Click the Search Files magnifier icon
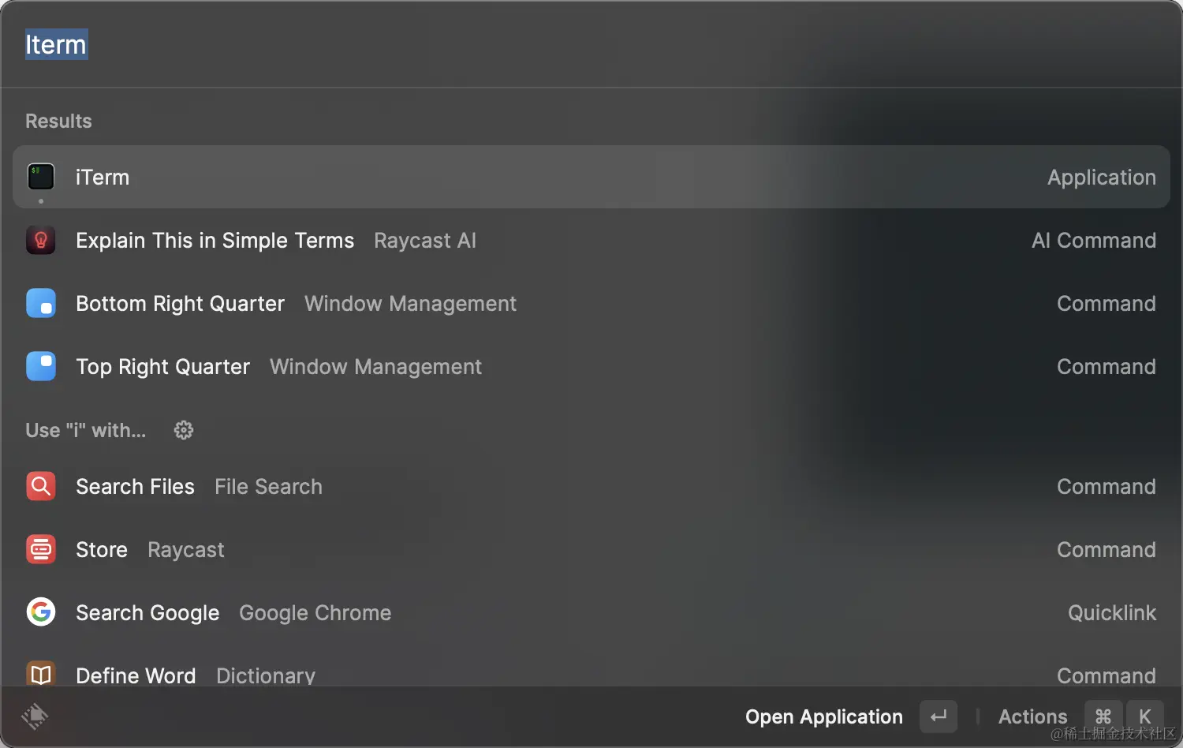Image resolution: width=1183 pixels, height=748 pixels. tap(41, 486)
